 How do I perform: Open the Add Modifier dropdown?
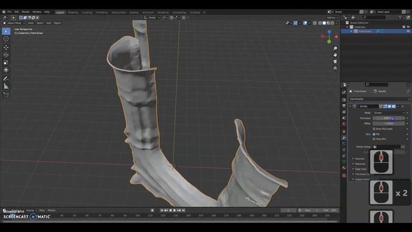(x=379, y=99)
